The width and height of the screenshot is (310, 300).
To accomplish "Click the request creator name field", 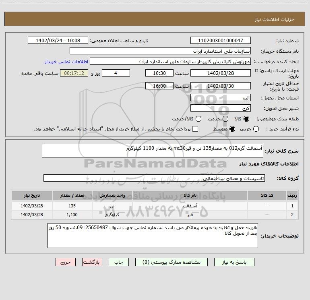I will point(170,62).
